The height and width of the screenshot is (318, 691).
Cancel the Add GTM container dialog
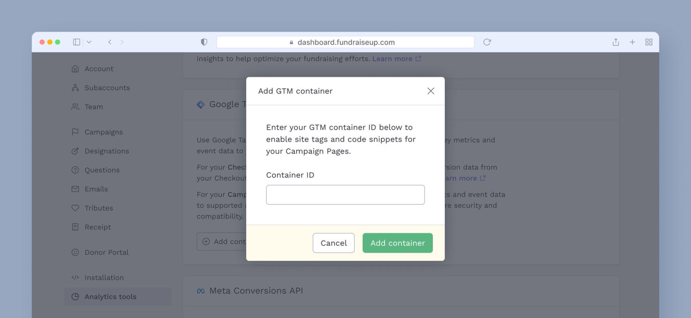pyautogui.click(x=333, y=243)
